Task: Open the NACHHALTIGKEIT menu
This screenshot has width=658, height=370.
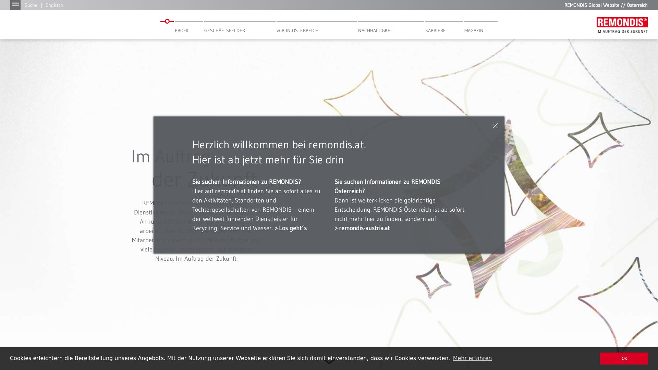Action: (376, 30)
